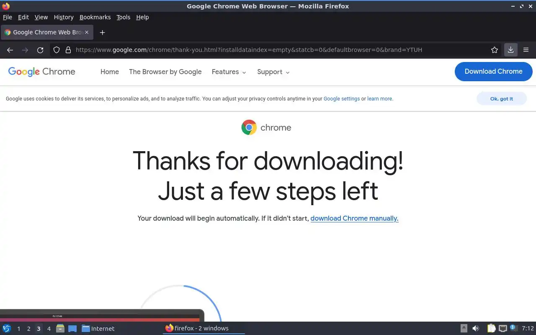536x335 pixels.
Task: Bookmark this page with the star icon
Action: tap(495, 50)
